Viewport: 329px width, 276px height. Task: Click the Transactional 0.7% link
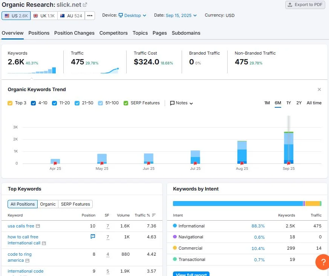(x=259, y=260)
